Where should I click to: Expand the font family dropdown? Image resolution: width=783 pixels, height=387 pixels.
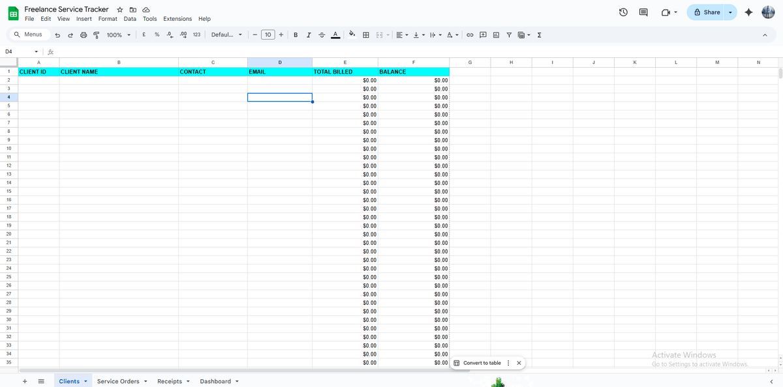226,35
